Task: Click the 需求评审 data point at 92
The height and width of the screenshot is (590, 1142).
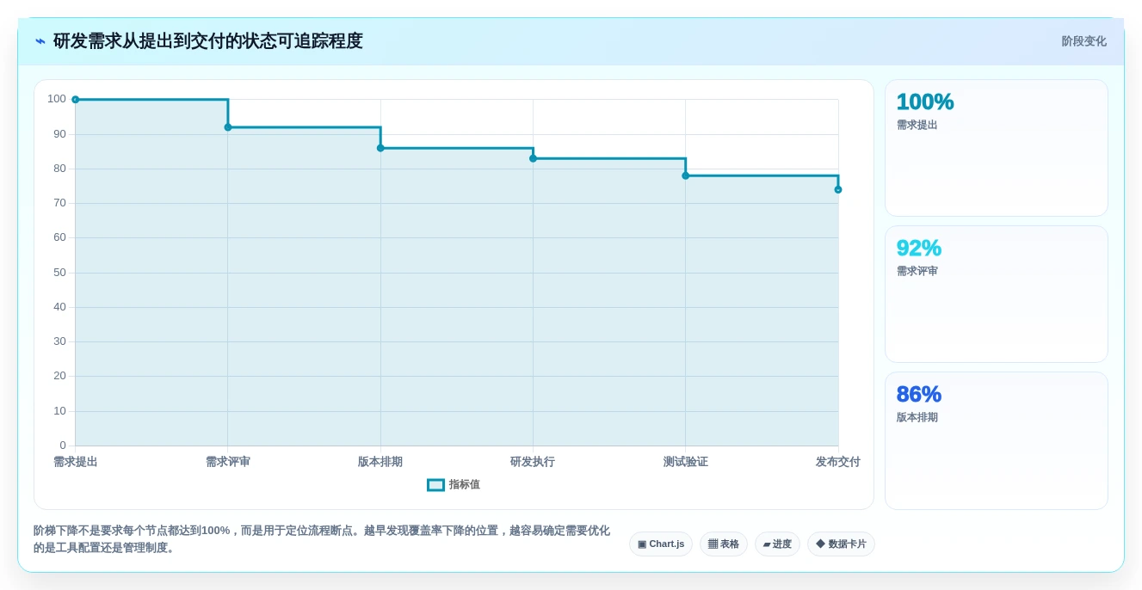Action: [228, 127]
